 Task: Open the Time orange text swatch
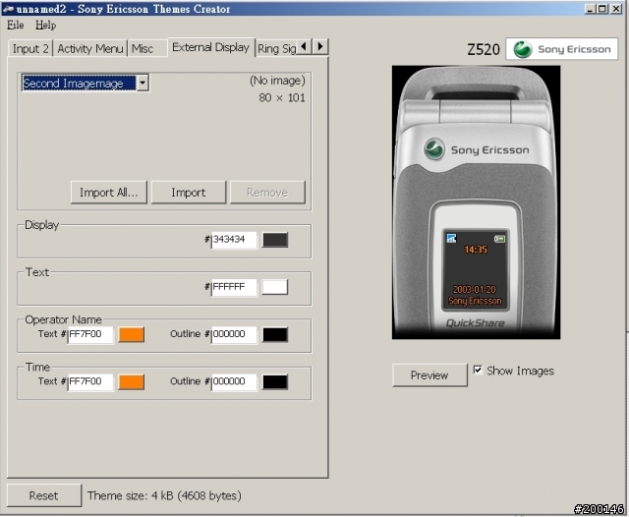[131, 381]
